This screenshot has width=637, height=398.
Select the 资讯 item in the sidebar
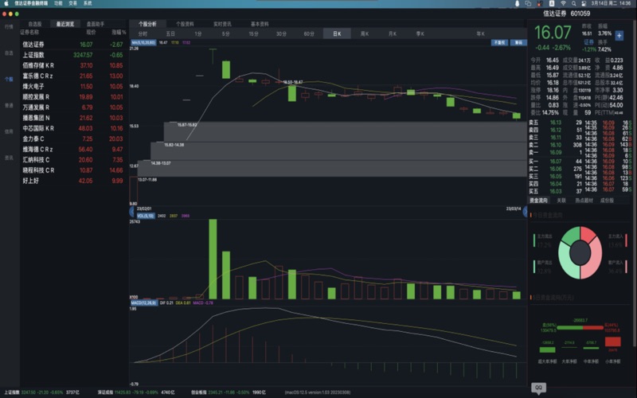coord(9,158)
